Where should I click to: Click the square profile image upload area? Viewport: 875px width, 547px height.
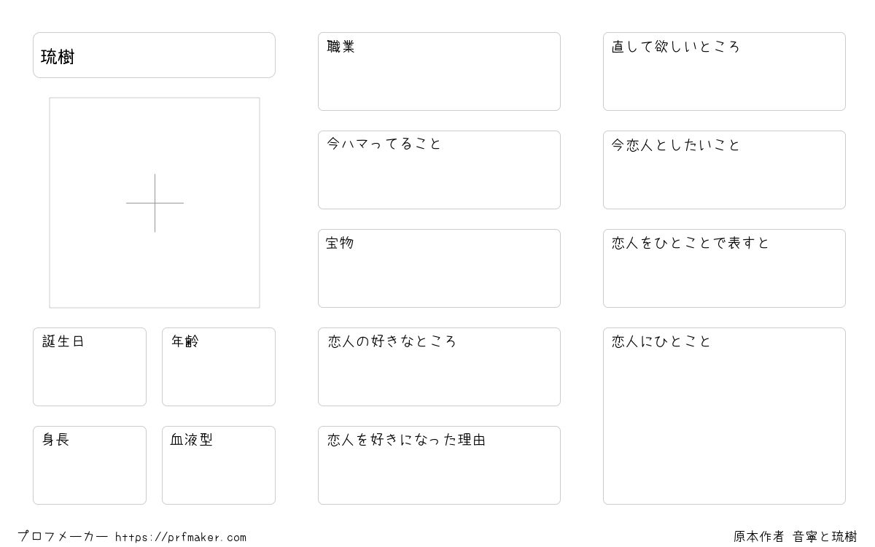coord(155,203)
